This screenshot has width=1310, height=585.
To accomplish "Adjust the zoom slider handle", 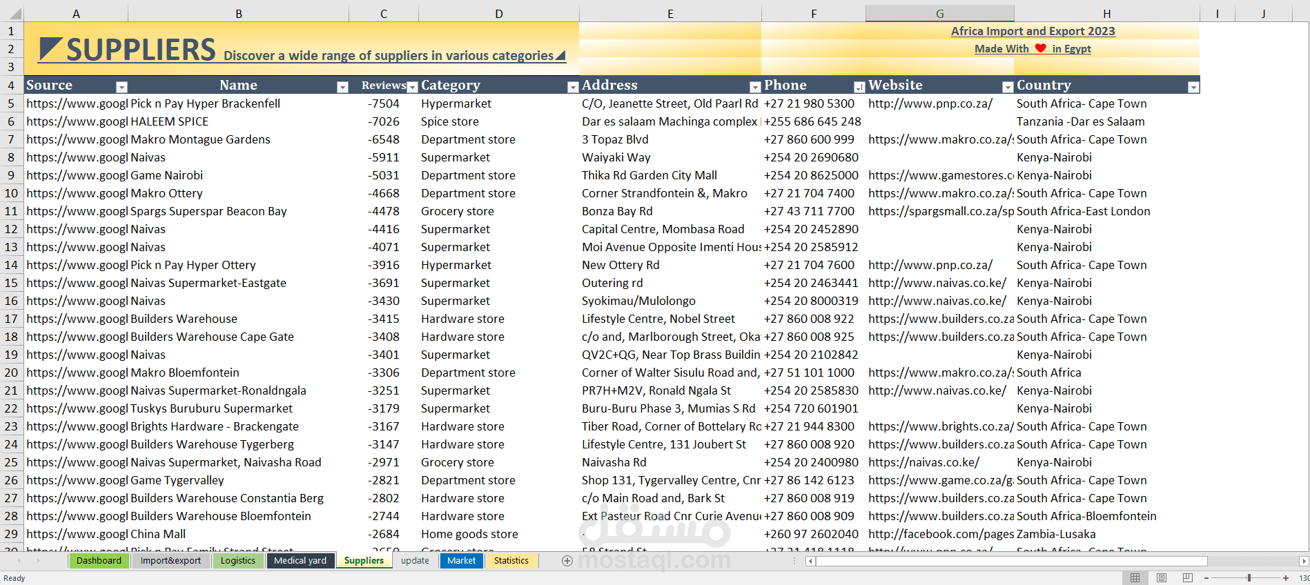I will [1249, 578].
